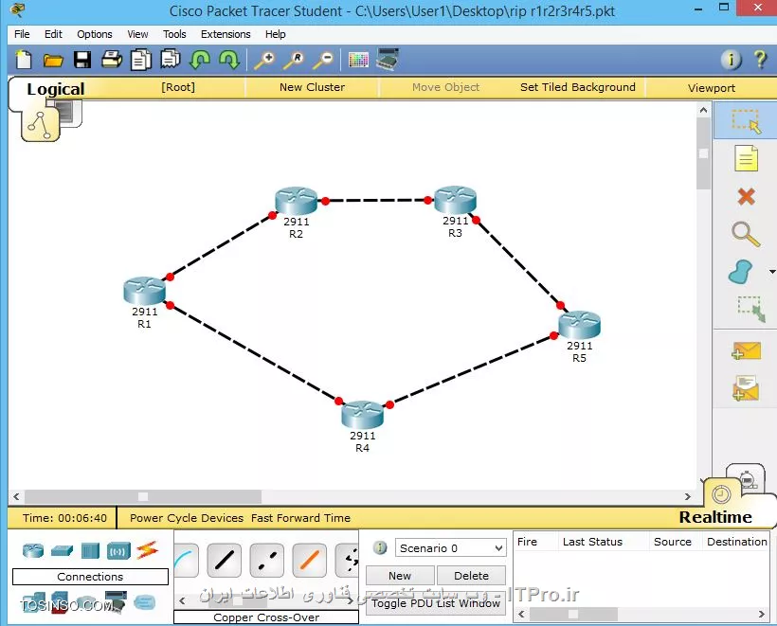Viewport: 777px width, 626px height.
Task: Pick the red X Delete tool
Action: click(746, 197)
